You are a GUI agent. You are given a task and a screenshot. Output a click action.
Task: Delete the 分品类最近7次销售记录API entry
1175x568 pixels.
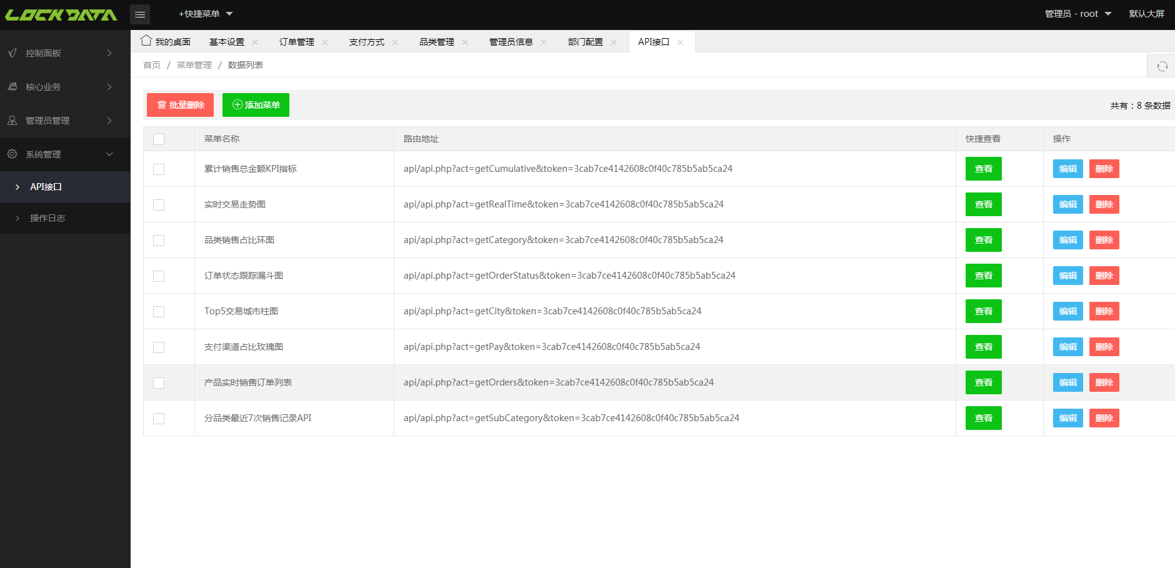coord(1104,418)
